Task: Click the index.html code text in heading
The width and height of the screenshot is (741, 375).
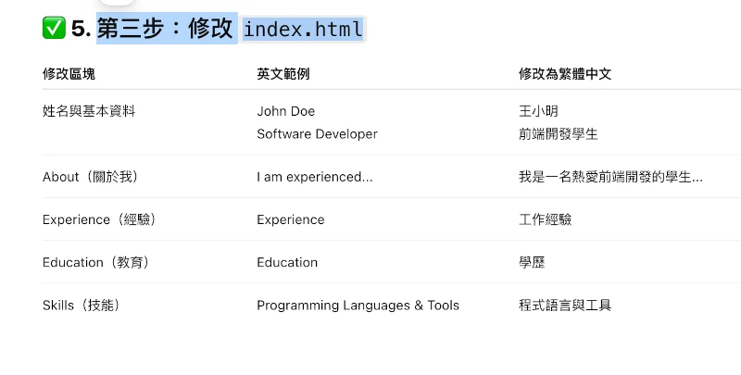Action: [303, 30]
